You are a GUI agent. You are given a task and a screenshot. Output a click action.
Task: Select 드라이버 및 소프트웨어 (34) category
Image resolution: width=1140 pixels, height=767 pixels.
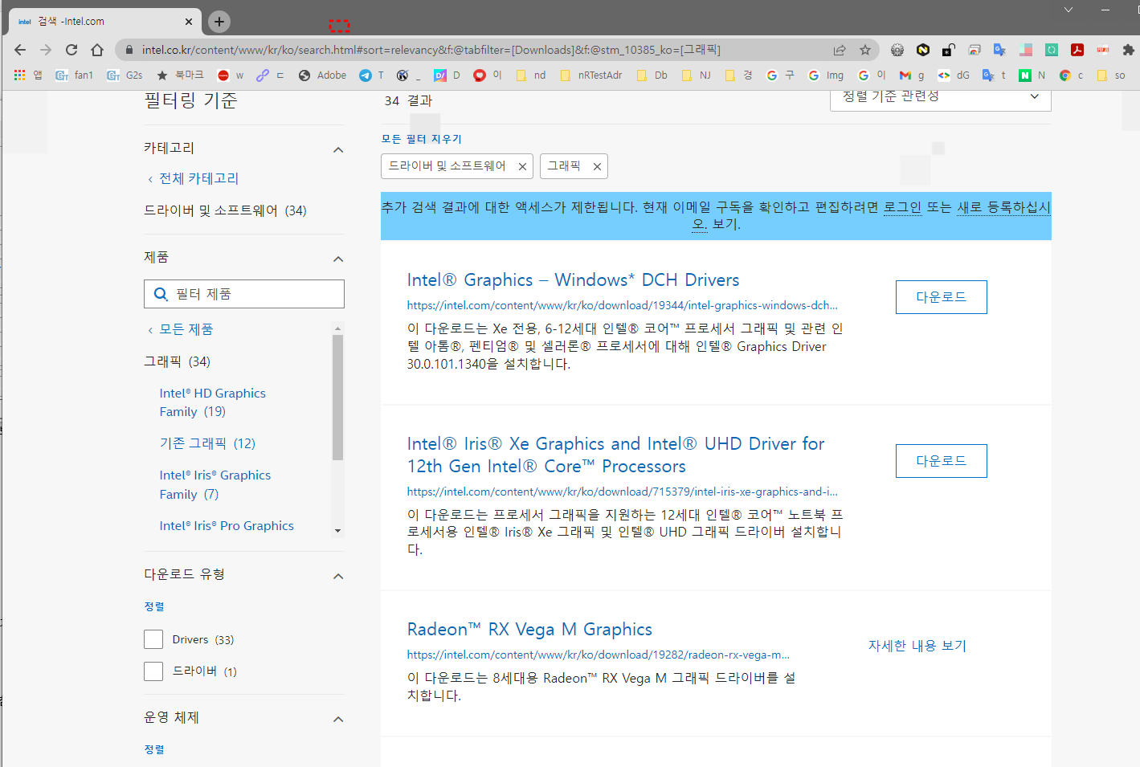coord(225,210)
